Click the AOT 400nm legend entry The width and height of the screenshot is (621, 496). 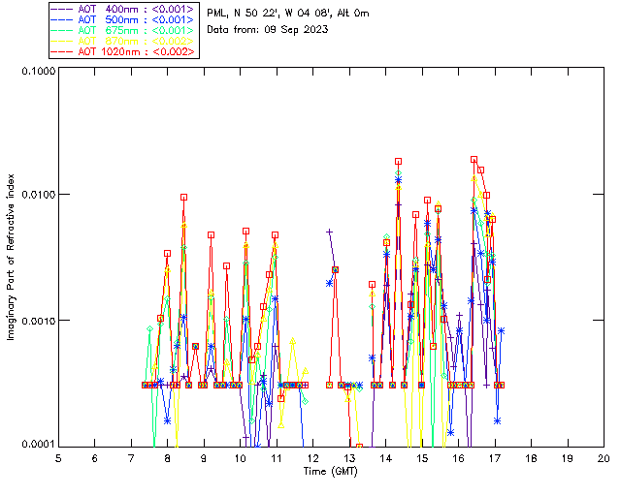[x=122, y=9]
